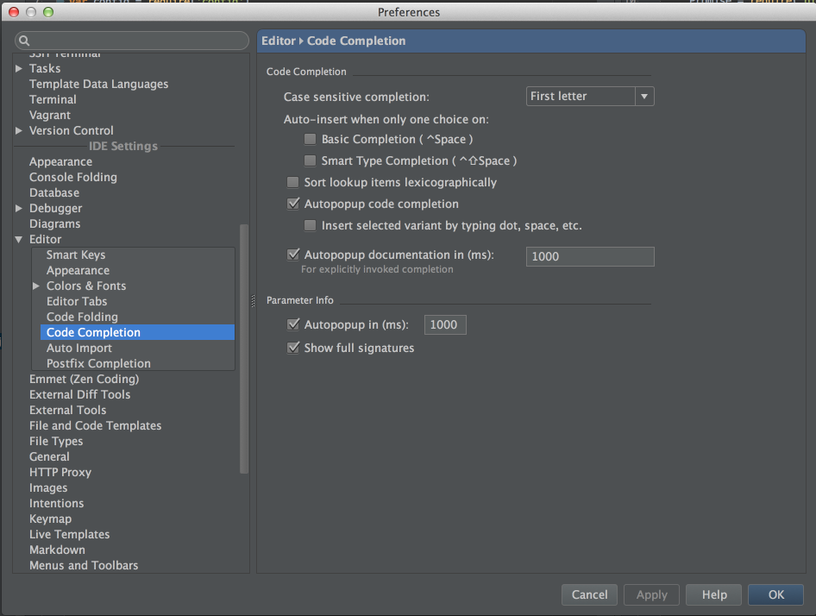
Task: Expand the Debugger settings node
Action: tap(19, 209)
